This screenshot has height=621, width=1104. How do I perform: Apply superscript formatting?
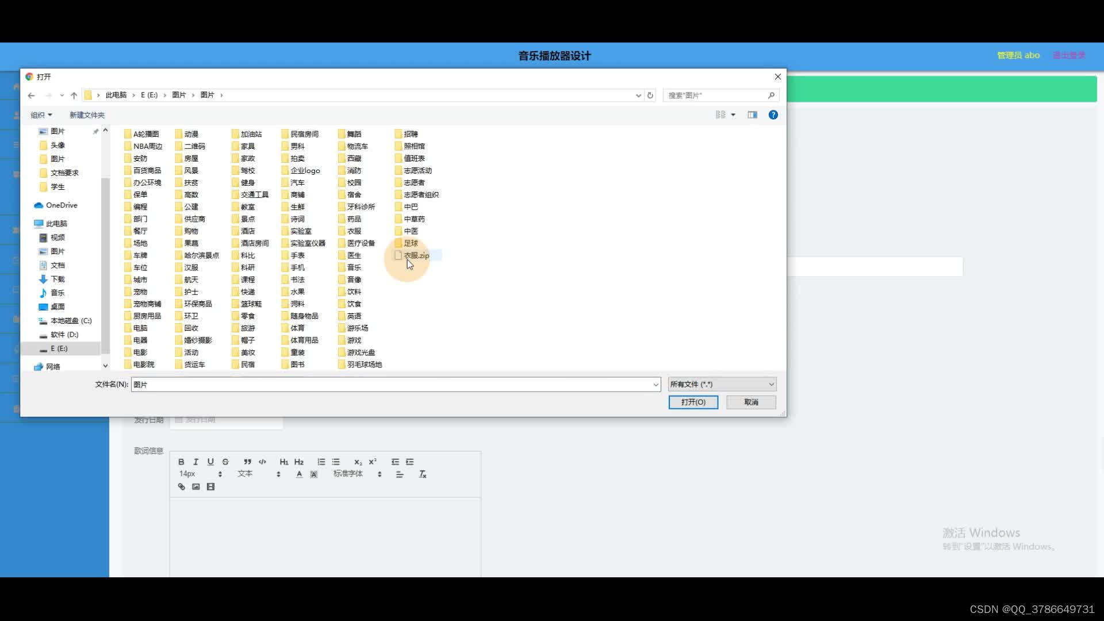(373, 462)
